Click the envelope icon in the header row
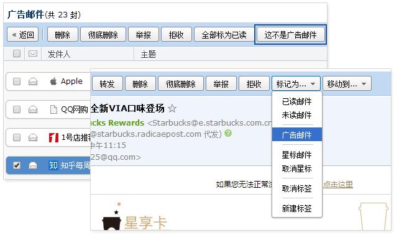The height and width of the screenshot is (240, 399). [x=33, y=53]
